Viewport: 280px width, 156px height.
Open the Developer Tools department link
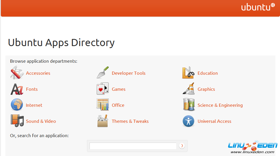pos(129,73)
